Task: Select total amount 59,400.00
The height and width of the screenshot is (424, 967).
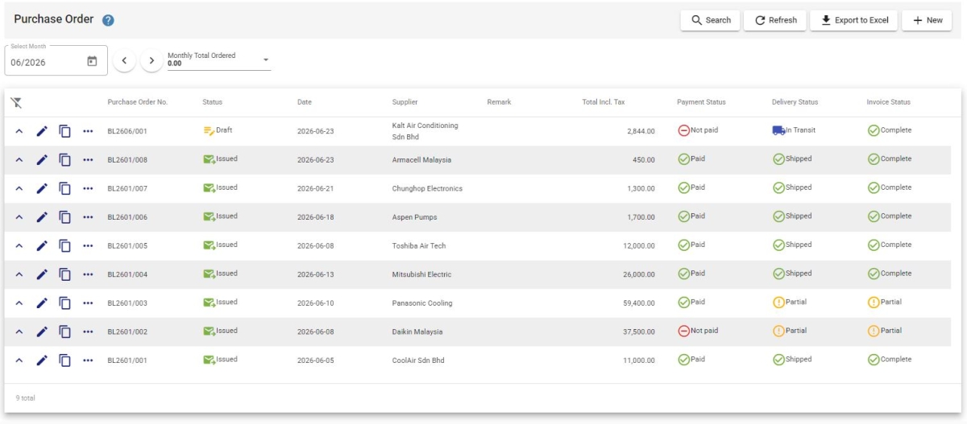Action: click(x=639, y=303)
